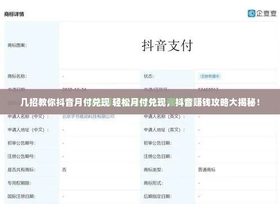Image resolution: width=280 pixels, height=204 pixels.
Task: Click the 抖音支付 trademark image
Action: click(x=167, y=45)
